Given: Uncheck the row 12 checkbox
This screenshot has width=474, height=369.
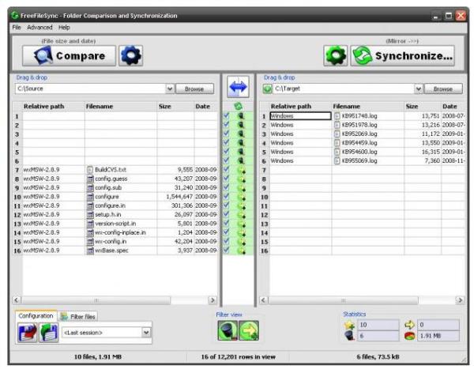Looking at the screenshot, I should coord(226,214).
